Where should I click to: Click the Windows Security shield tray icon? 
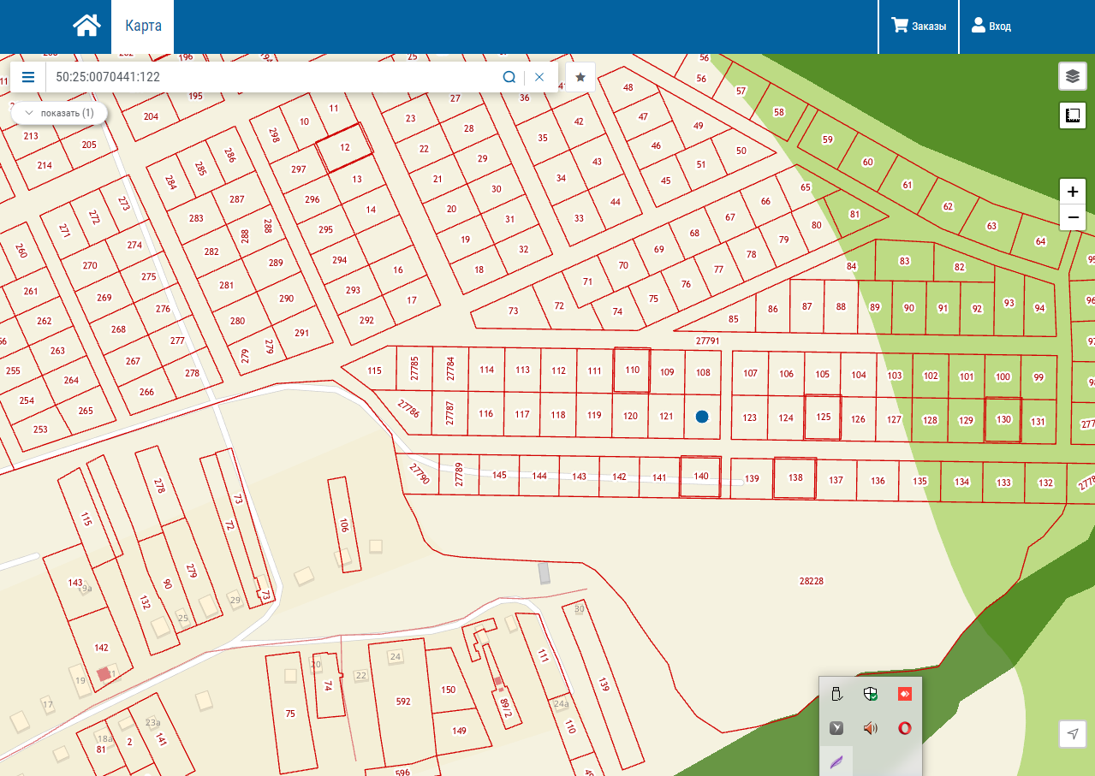coord(871,694)
